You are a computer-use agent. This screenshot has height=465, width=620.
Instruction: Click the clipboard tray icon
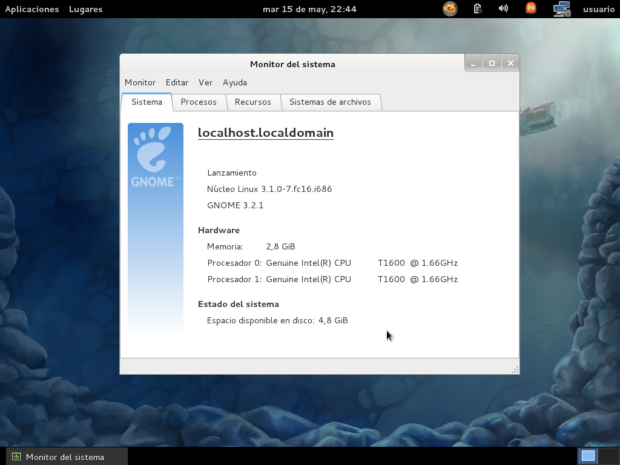(478, 8)
